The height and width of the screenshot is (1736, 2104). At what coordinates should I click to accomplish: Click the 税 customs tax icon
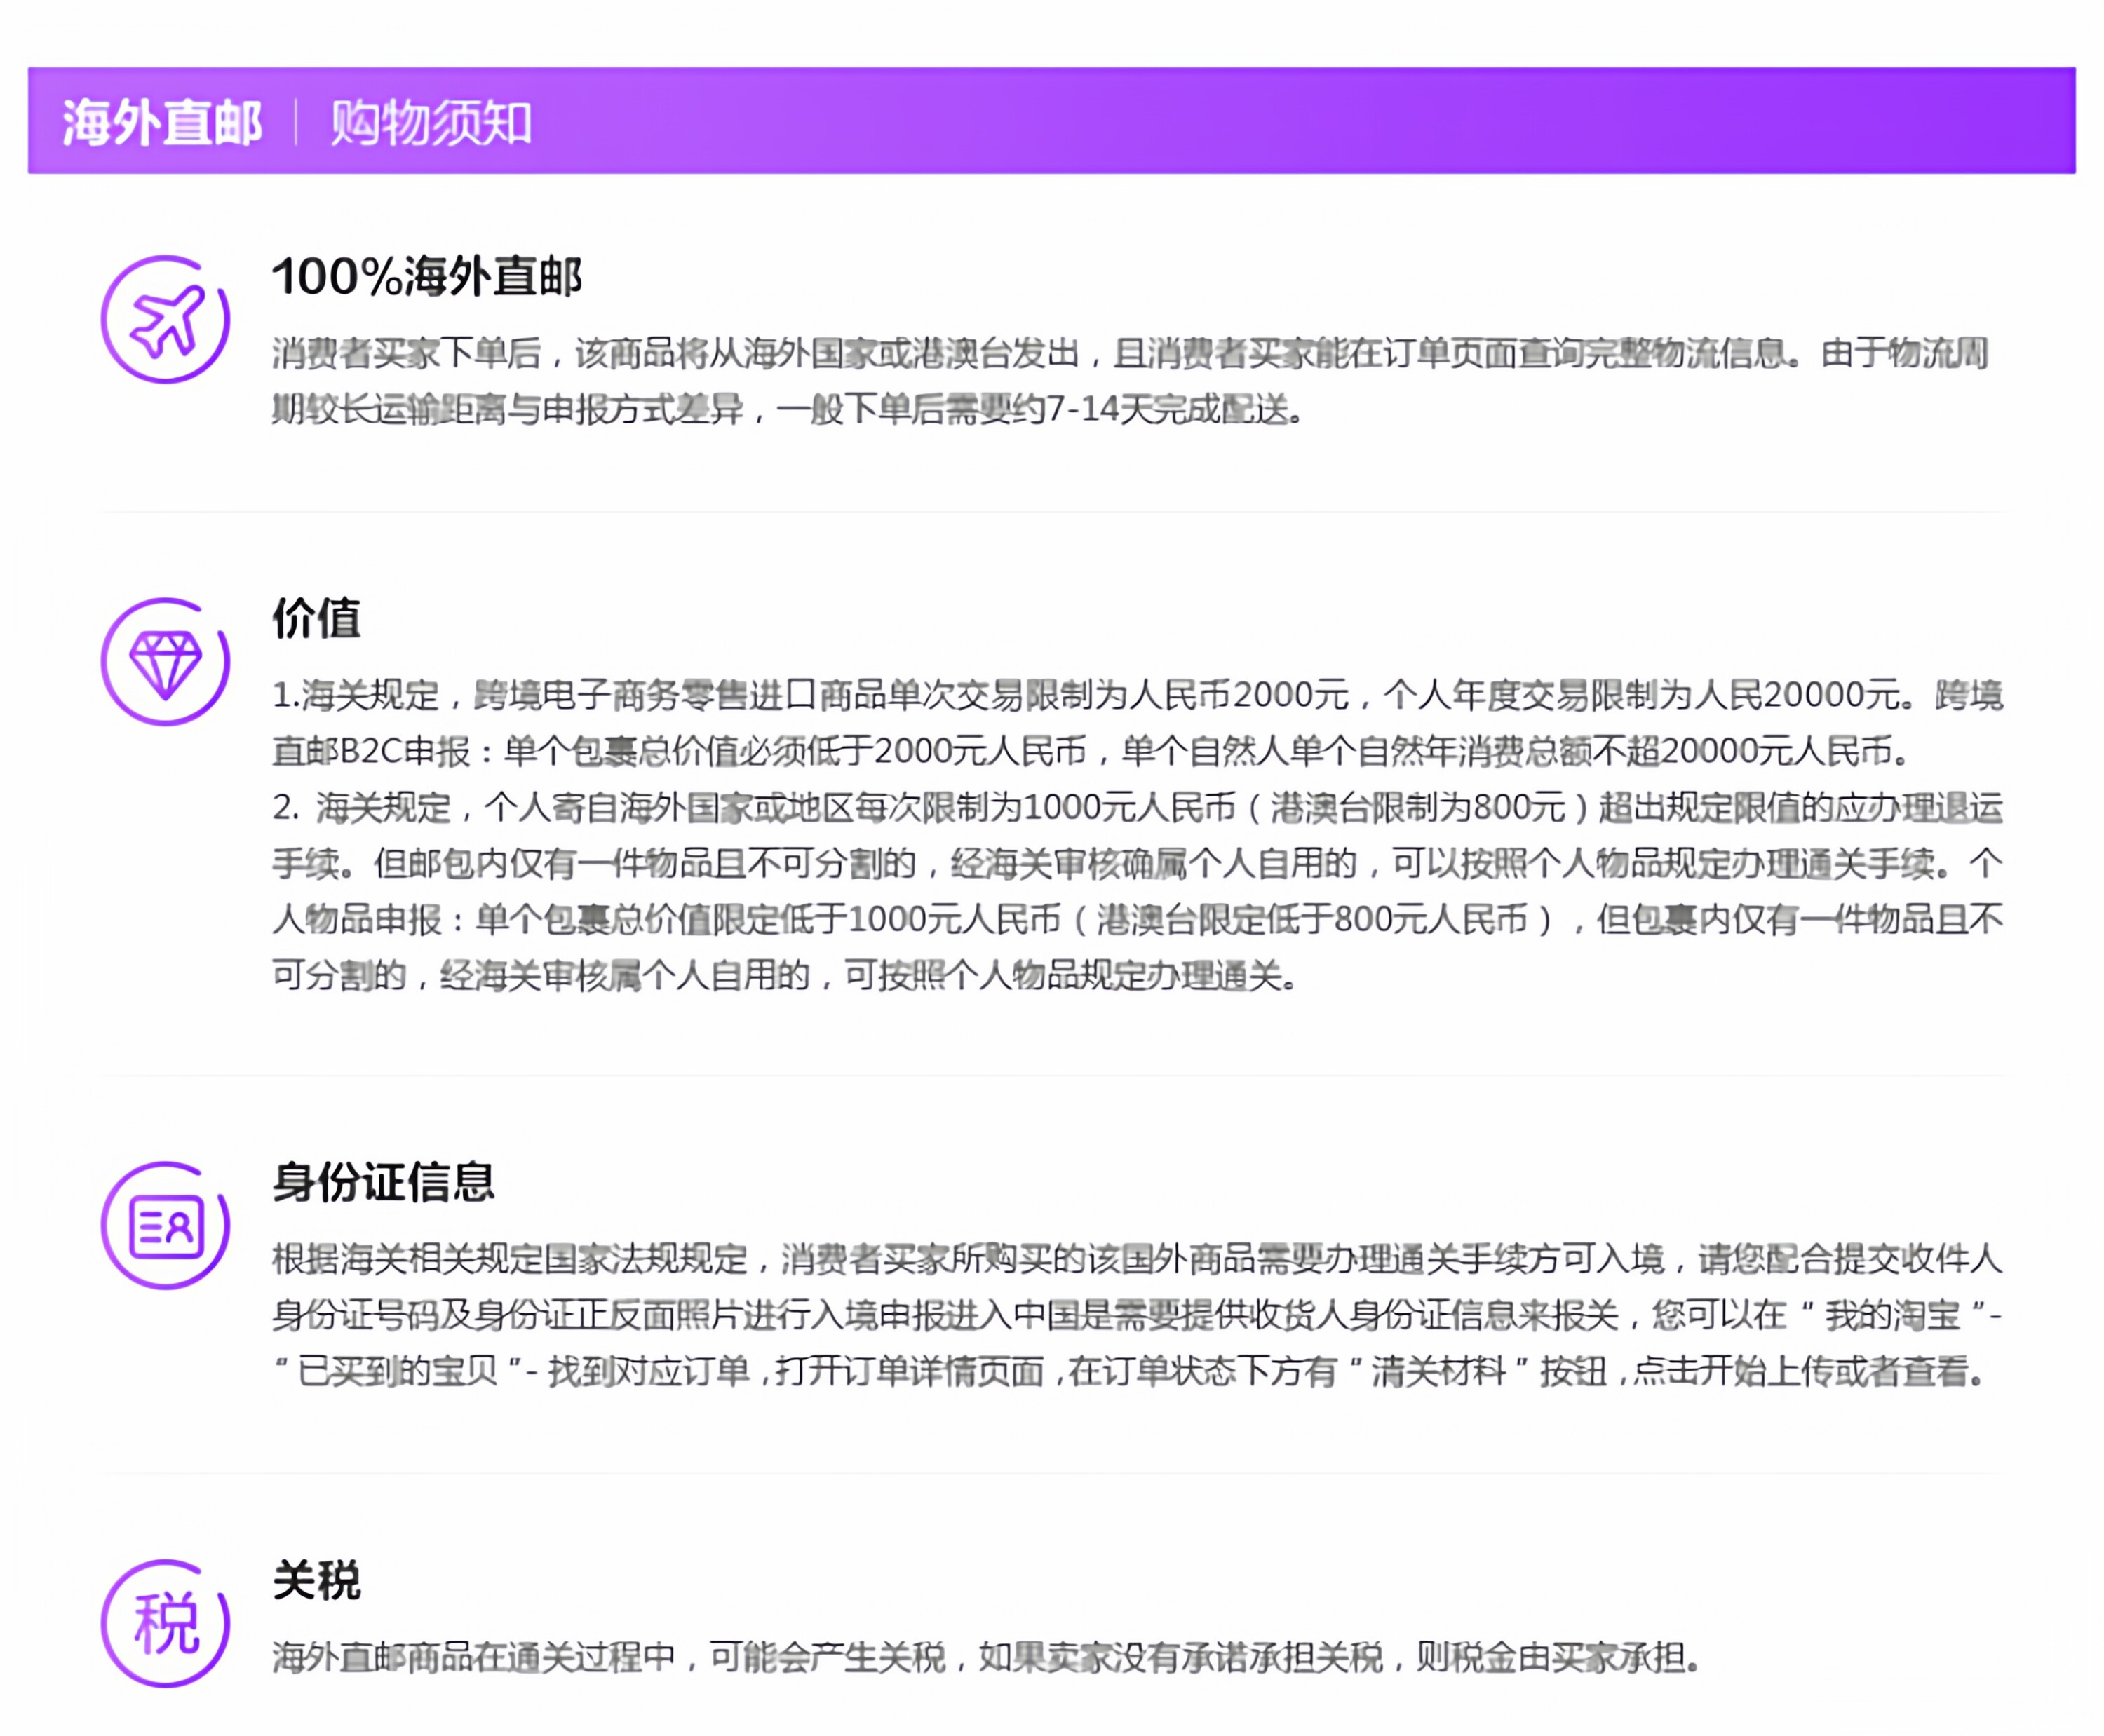(x=165, y=1623)
